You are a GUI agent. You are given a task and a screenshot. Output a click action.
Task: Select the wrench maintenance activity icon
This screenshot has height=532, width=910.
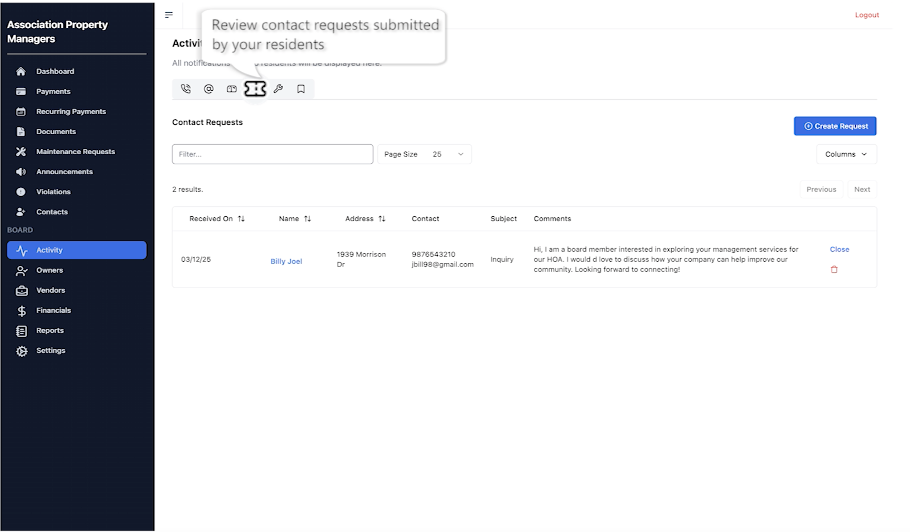(278, 89)
